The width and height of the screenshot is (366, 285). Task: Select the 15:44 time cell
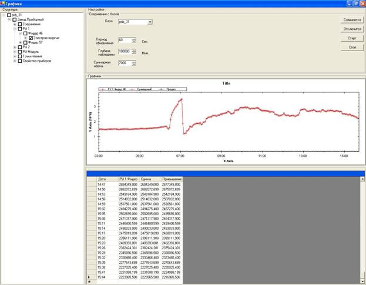point(108,277)
